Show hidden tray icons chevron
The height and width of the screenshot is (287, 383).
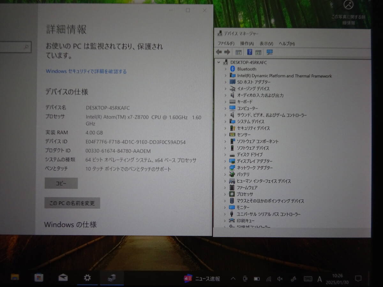(x=233, y=279)
